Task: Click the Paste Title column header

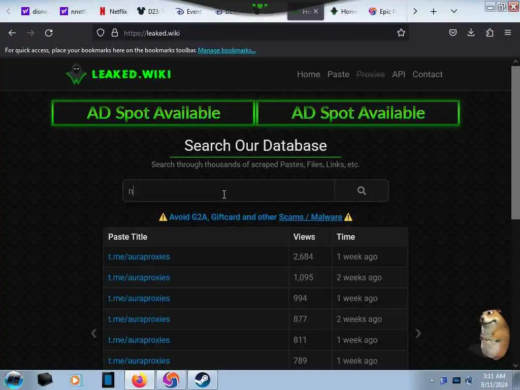Action: click(127, 237)
